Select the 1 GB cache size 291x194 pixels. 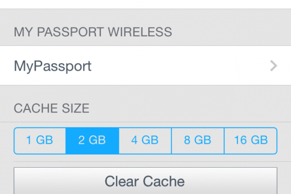(40, 141)
